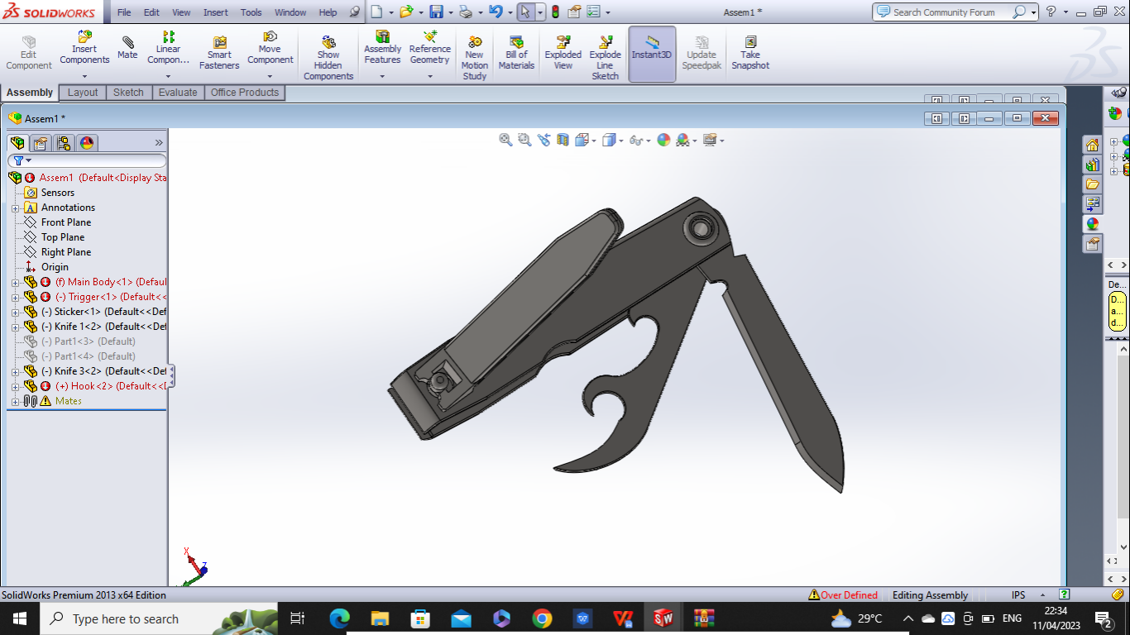Select Front Plane in the tree

coord(66,222)
